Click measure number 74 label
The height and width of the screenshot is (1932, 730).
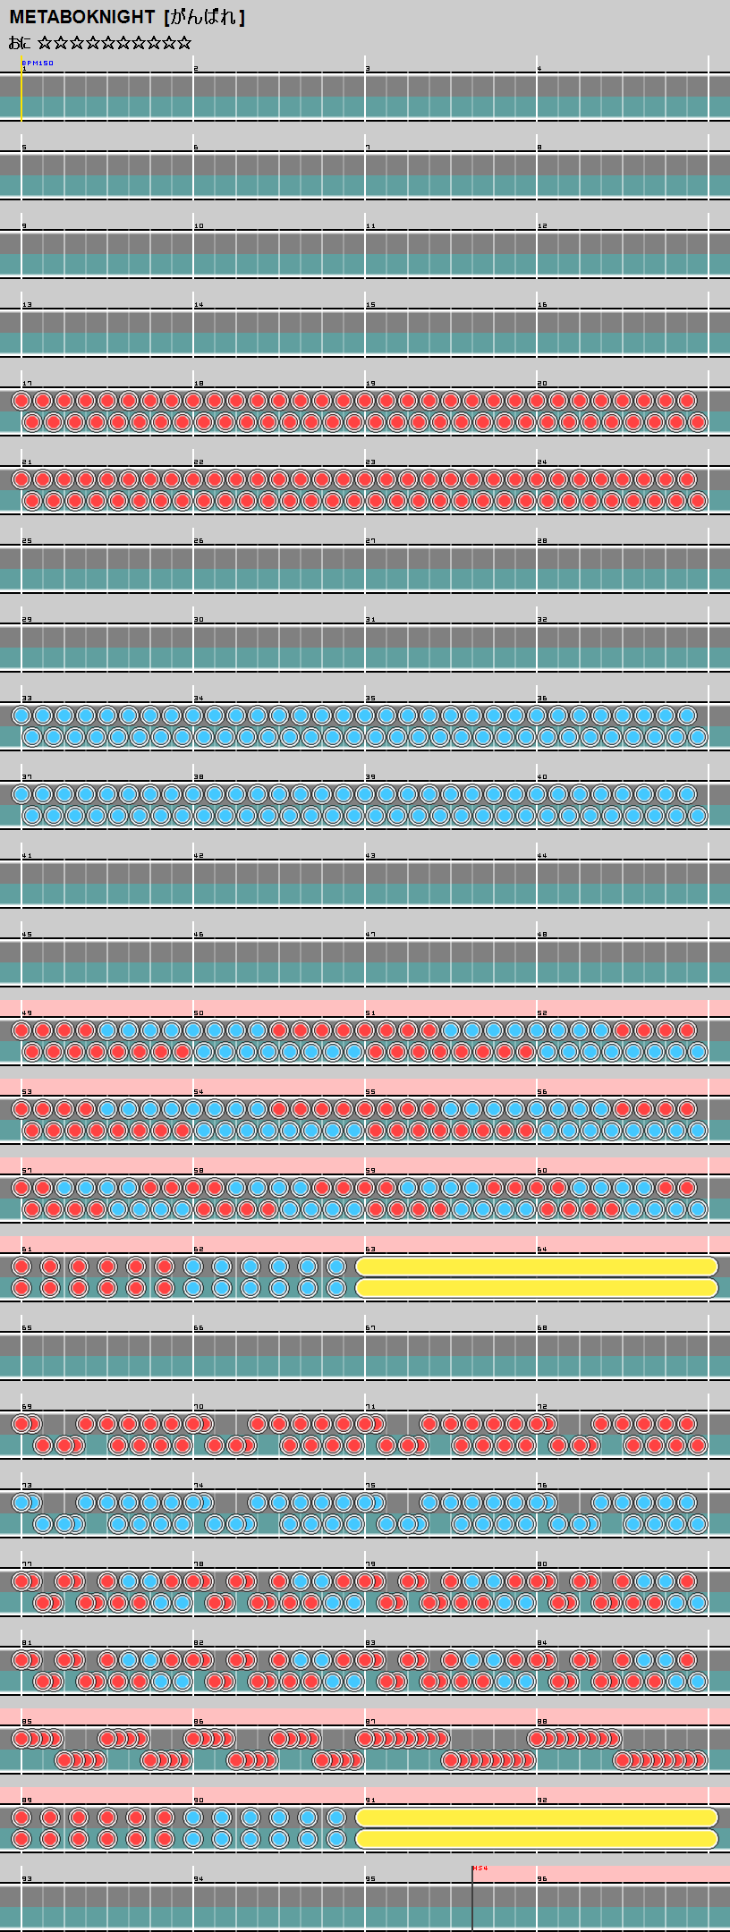tap(199, 1486)
